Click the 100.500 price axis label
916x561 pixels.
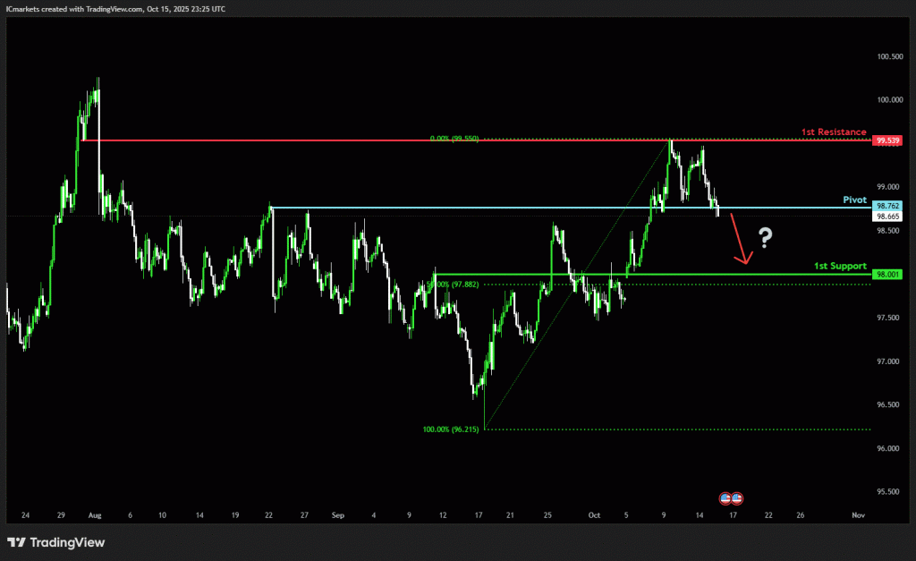pyautogui.click(x=889, y=56)
